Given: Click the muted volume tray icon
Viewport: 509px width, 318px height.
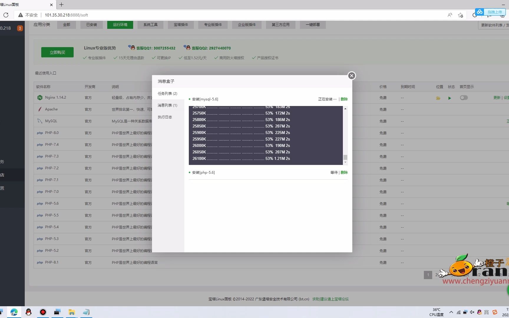Looking at the screenshot, I should pos(472,312).
